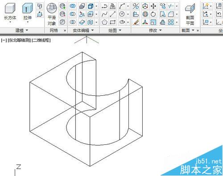Open dropdown arrow beside Ellipse tool
Image resolution: width=223 pixels, height=176 pixels.
coord(128,22)
